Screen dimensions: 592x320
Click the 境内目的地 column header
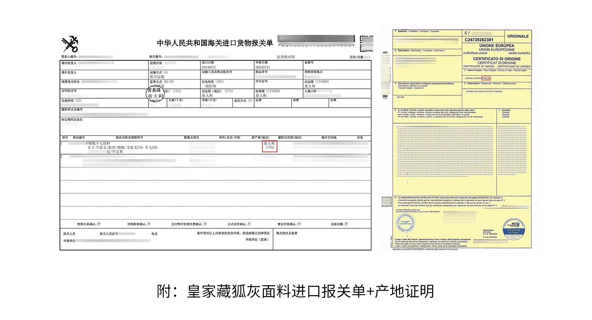(x=329, y=138)
